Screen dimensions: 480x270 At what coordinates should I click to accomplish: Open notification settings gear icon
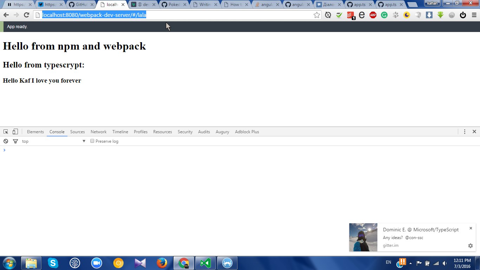point(471,246)
